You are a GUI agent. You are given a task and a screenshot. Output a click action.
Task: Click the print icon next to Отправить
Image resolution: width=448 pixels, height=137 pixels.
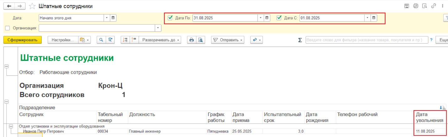click(x=192, y=40)
